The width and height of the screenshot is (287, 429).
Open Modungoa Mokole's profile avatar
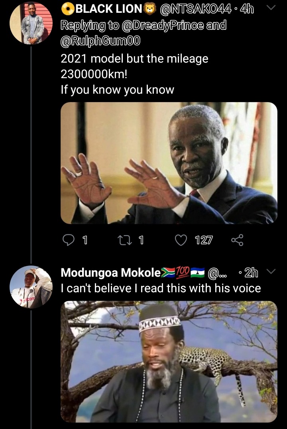point(31,287)
